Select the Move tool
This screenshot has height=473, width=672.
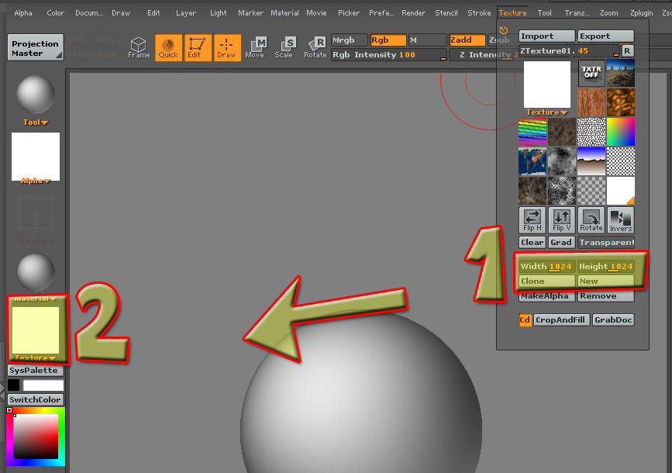tap(256, 47)
